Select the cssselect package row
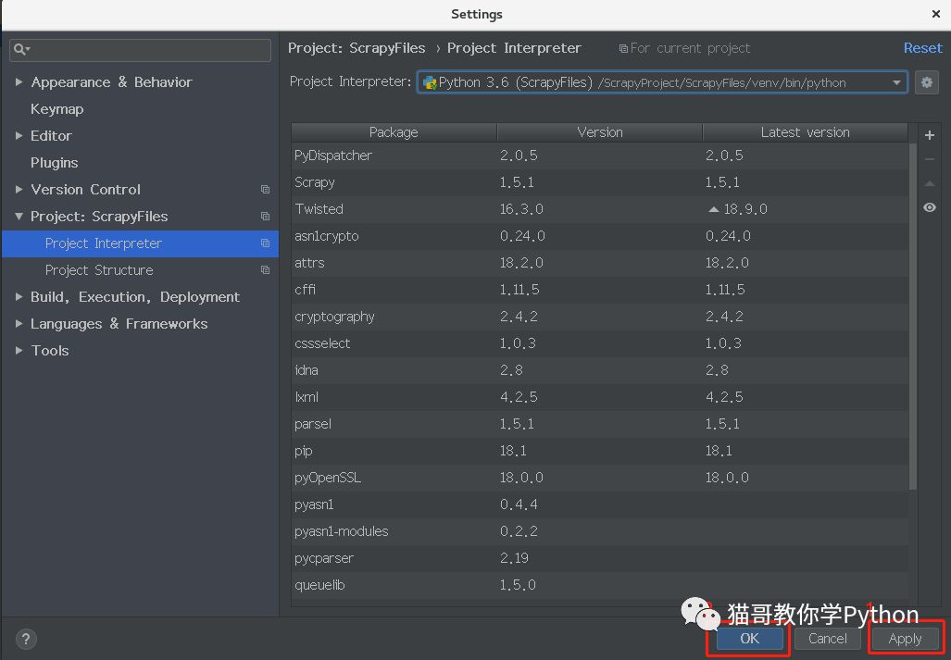This screenshot has width=951, height=660. pos(600,343)
